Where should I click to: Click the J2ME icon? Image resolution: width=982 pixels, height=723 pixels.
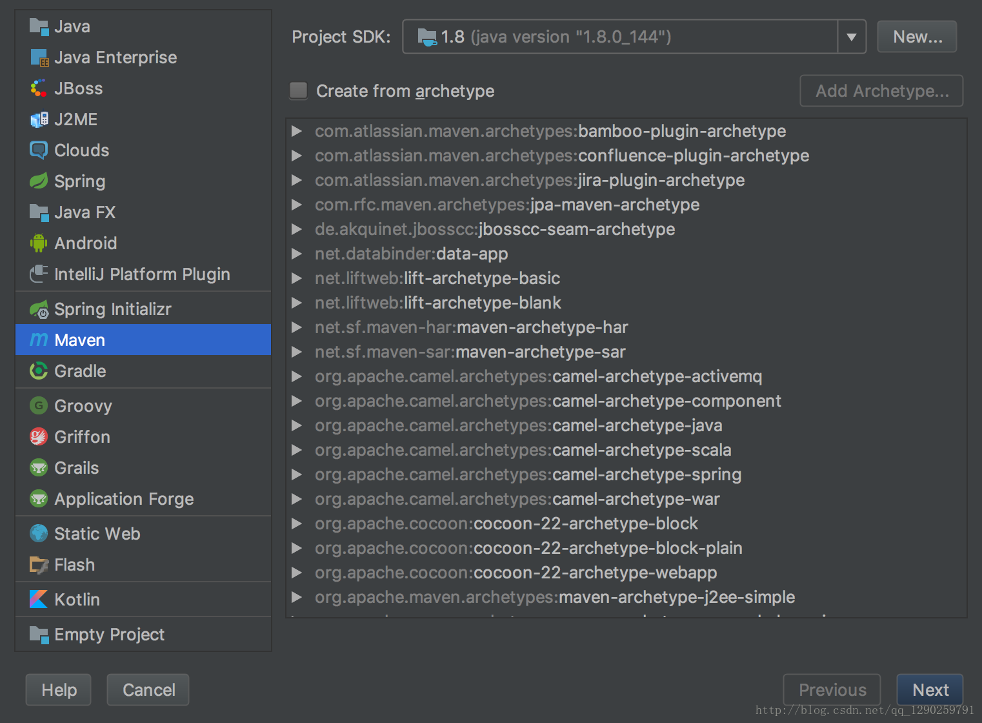click(39, 119)
